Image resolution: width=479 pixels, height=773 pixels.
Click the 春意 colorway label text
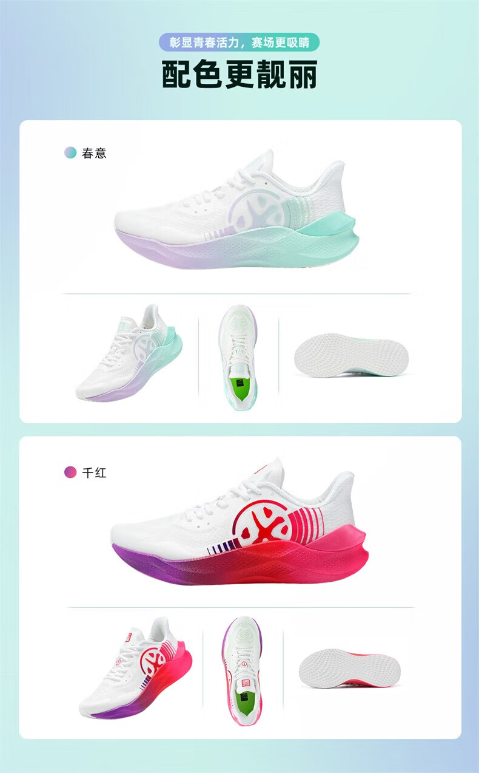[94, 153]
